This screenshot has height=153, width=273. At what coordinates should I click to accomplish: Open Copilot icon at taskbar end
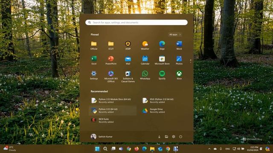pos(267,149)
